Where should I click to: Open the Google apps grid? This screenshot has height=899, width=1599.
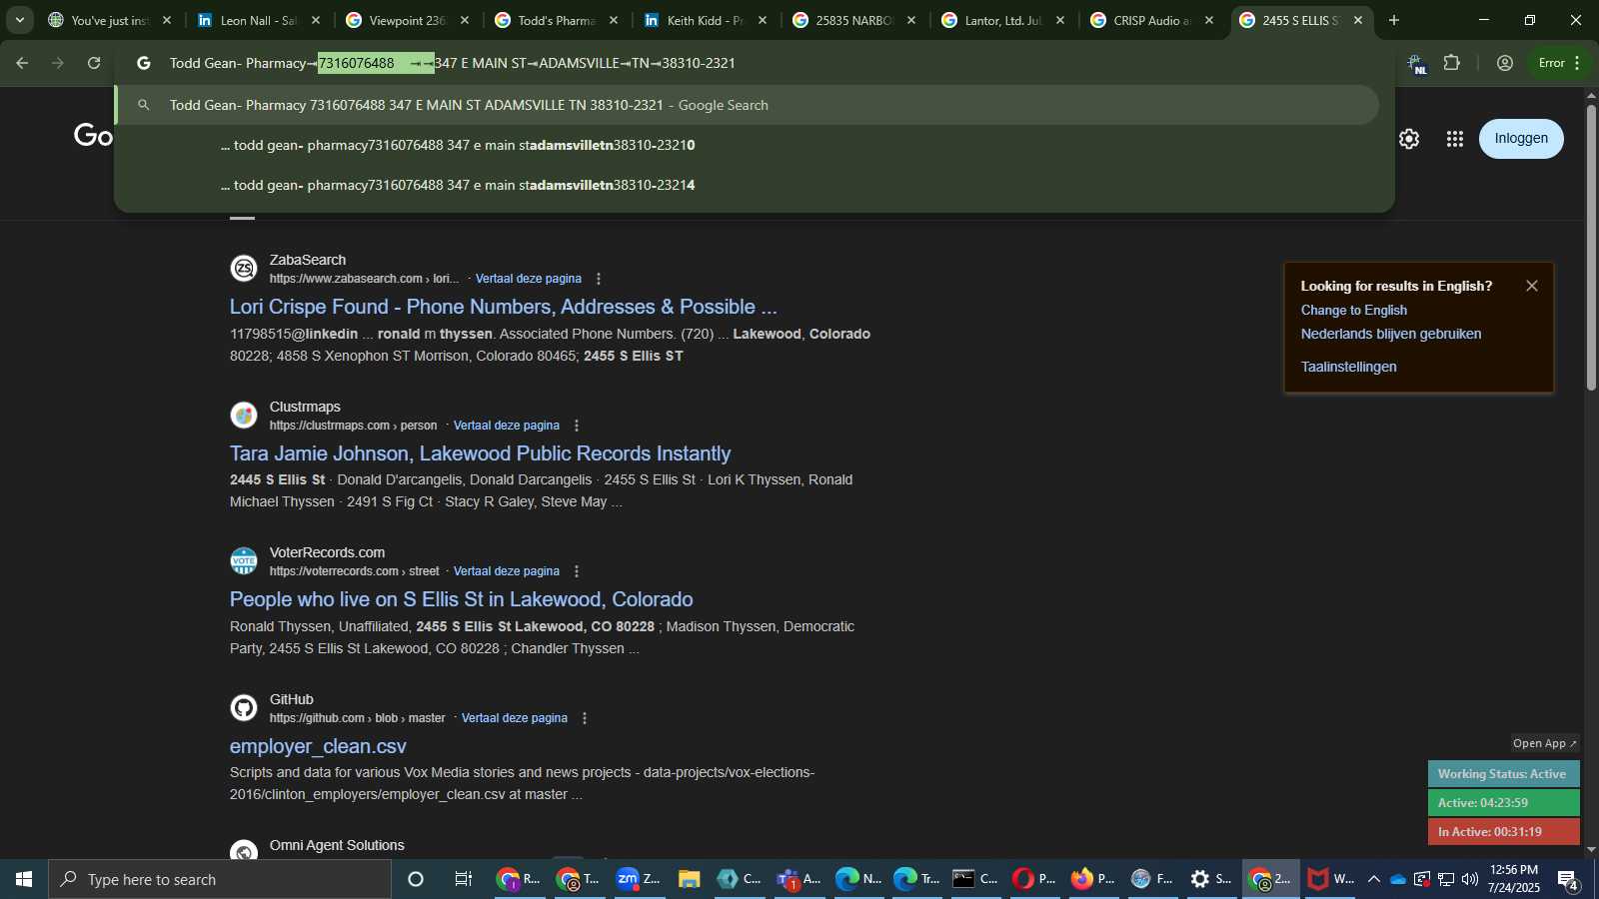pos(1455,139)
